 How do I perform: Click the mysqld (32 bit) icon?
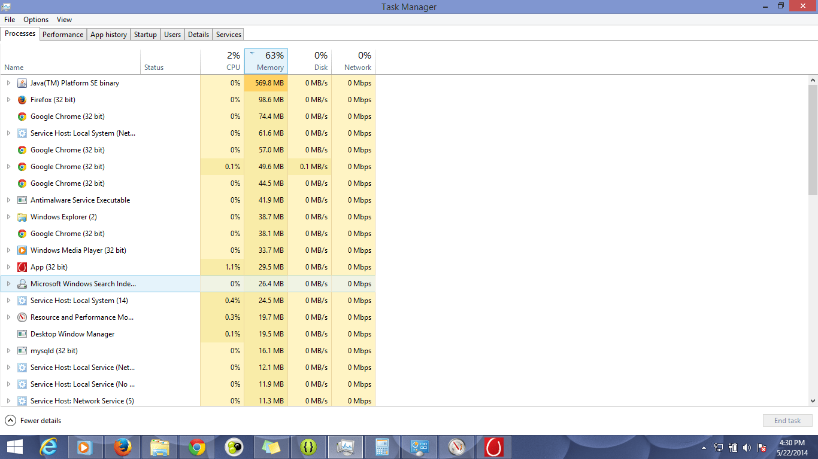(22, 351)
